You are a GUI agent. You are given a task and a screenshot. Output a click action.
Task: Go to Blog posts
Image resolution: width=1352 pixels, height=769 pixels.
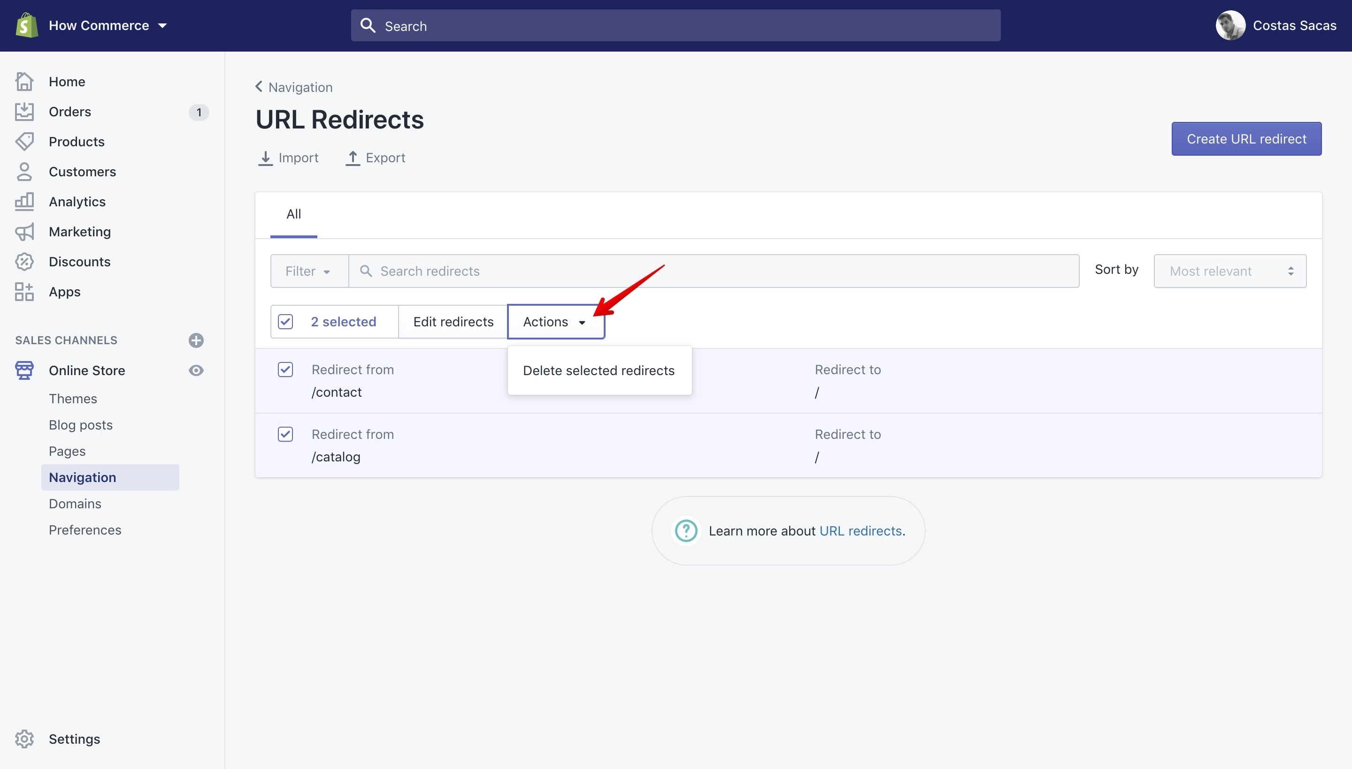click(80, 425)
